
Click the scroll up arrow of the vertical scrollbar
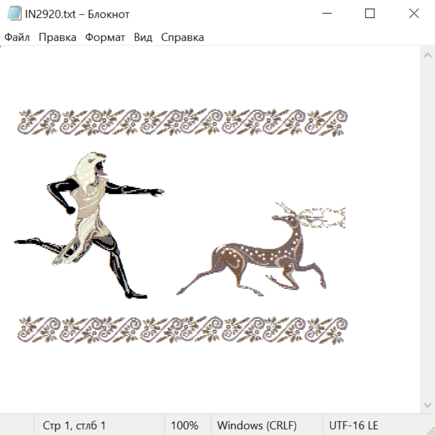(427, 56)
